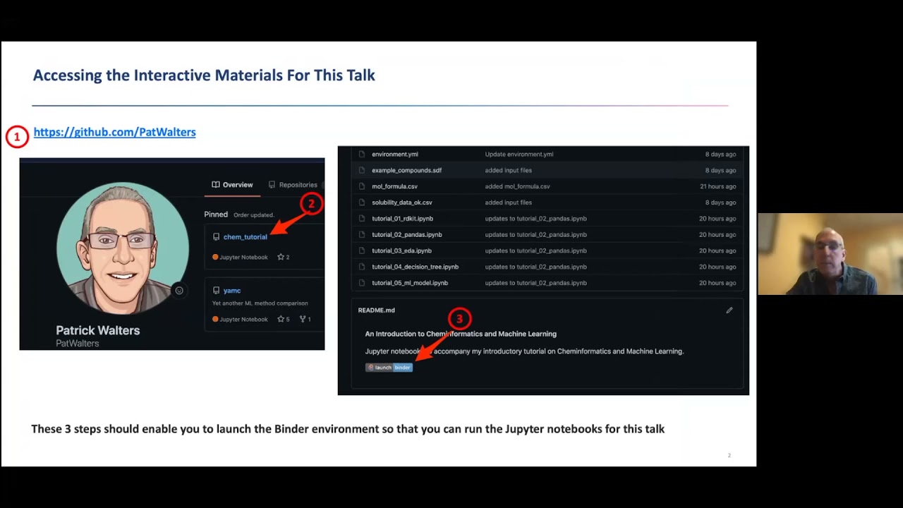Open the mol_formula.csv file
The image size is (903, 508).
395,187
